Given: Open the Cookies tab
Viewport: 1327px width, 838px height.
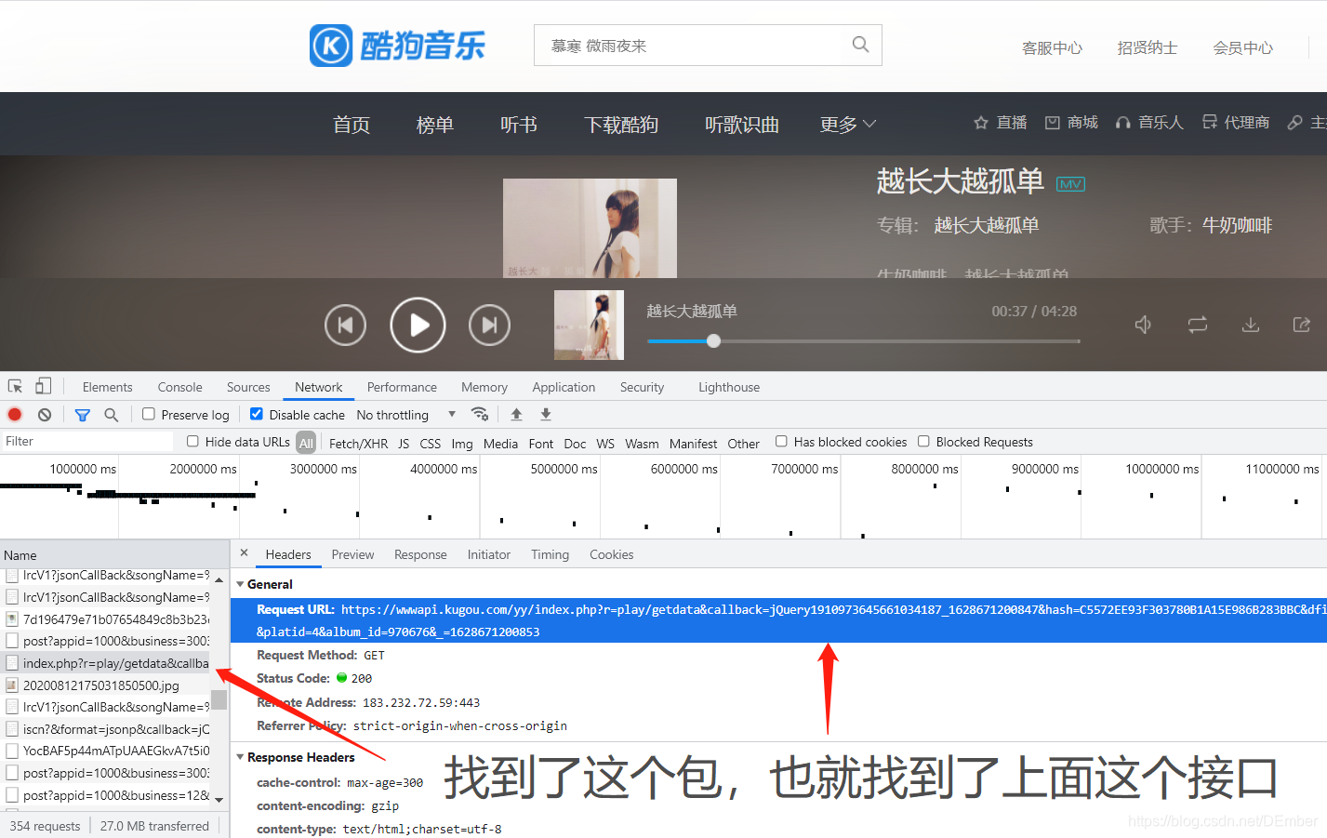Looking at the screenshot, I should point(611,554).
